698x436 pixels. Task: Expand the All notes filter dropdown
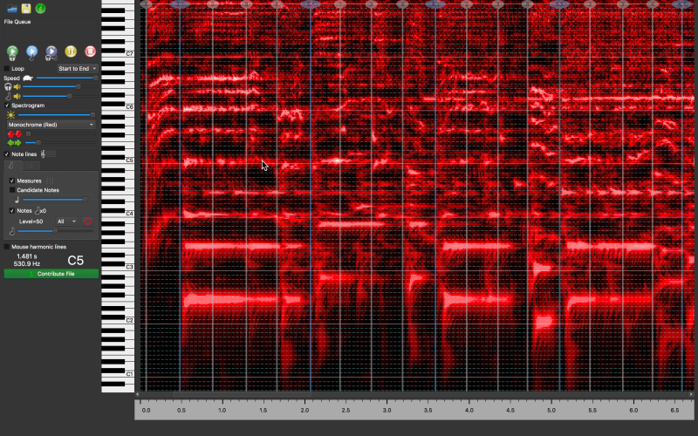[65, 221]
